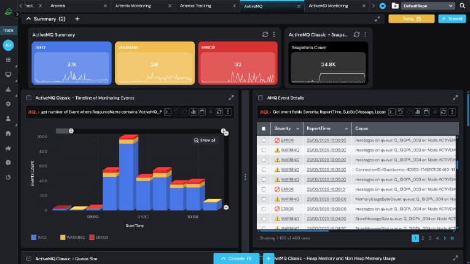Click the blue INFO legend swatch
470x264 pixels.
coord(34,236)
